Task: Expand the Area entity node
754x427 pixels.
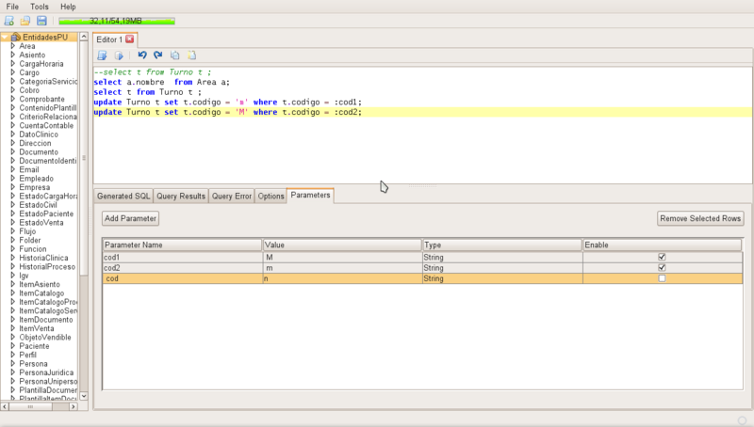Action: [13, 46]
